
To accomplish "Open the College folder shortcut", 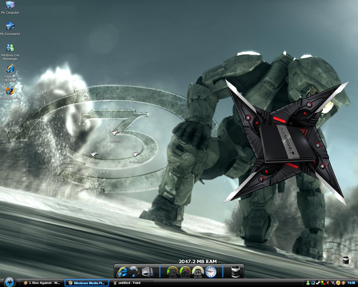I will (94, 157).
